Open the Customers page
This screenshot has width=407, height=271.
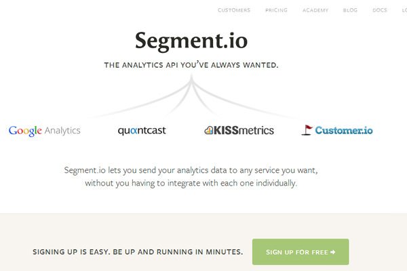pos(234,10)
